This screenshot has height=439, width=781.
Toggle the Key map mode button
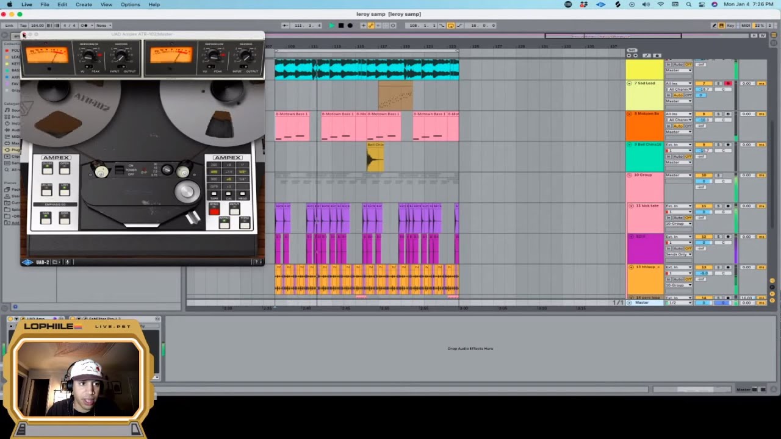click(x=730, y=26)
